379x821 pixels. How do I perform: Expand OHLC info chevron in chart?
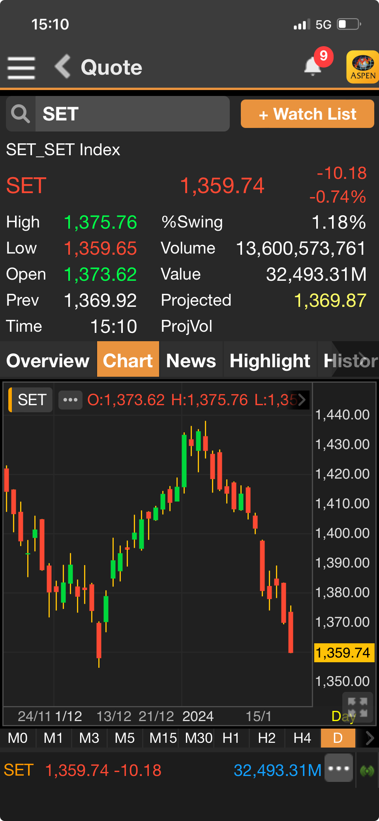(302, 400)
